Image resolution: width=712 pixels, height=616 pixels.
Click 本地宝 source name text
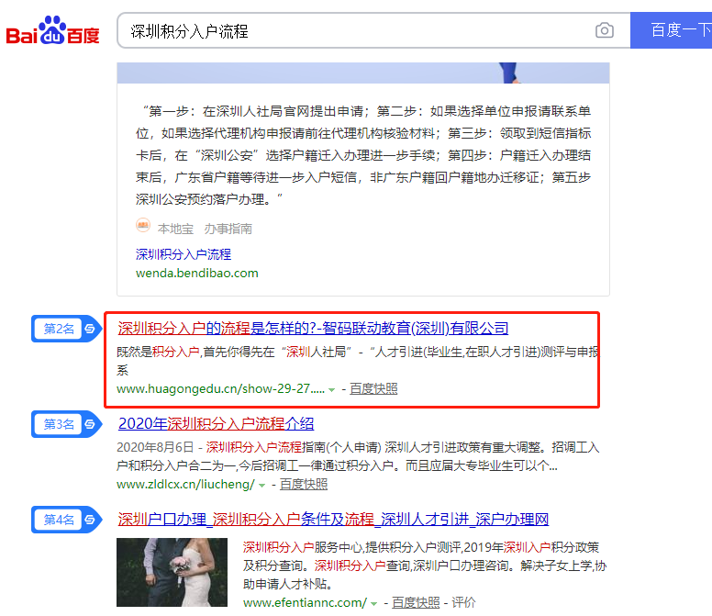[175, 229]
